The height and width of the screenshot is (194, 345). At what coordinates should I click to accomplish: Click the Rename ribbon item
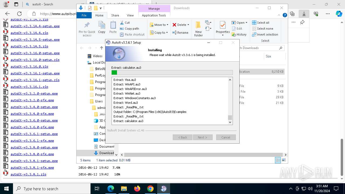pyautogui.click(x=181, y=33)
